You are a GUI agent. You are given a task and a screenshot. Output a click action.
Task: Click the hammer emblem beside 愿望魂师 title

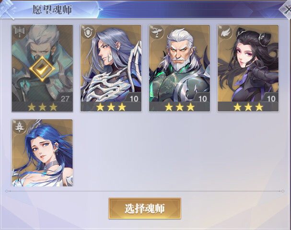pos(7,9)
